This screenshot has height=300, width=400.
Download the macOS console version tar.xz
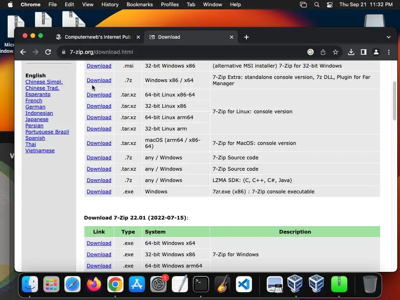tap(99, 143)
